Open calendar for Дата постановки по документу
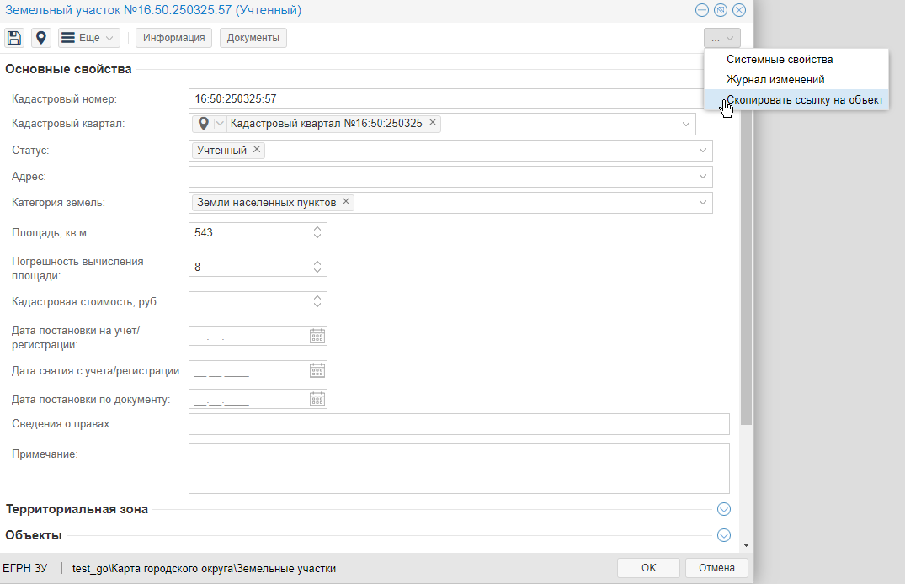The width and height of the screenshot is (905, 584). pyautogui.click(x=317, y=399)
